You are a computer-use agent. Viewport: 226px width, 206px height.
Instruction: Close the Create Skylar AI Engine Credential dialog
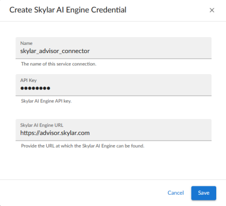tap(212, 10)
